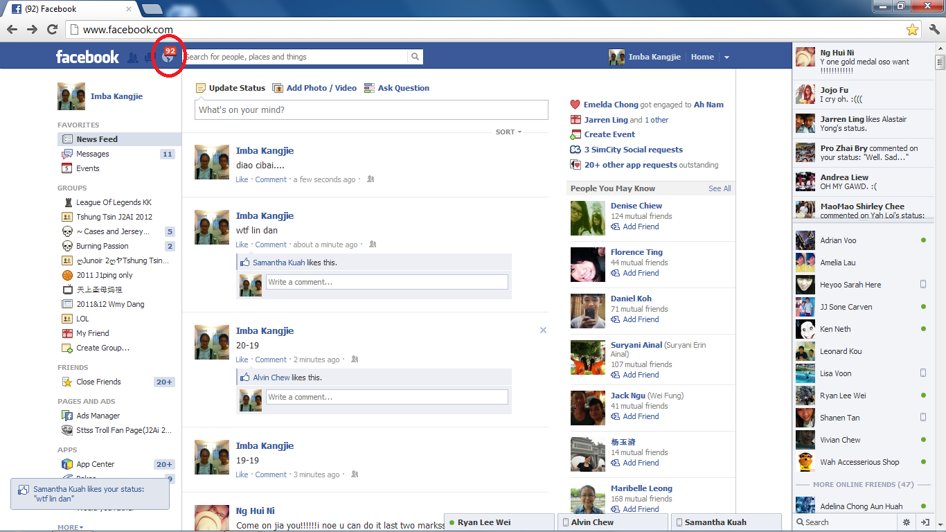Click Jojo Fu ticker story
This screenshot has width=946, height=532.
pos(863,94)
